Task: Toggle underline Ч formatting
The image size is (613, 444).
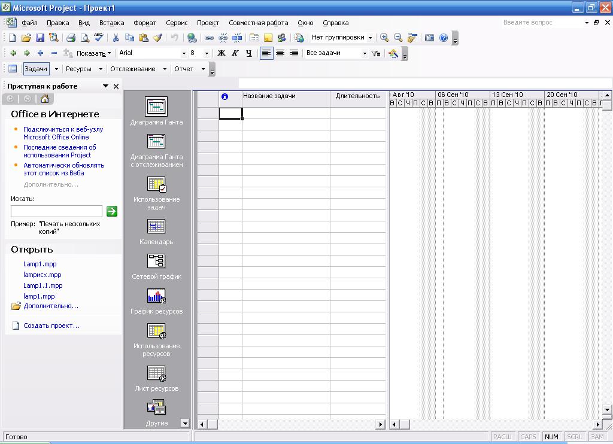Action: 249,53
